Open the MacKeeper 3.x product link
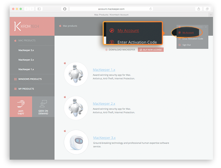 pyautogui.click(x=104, y=138)
